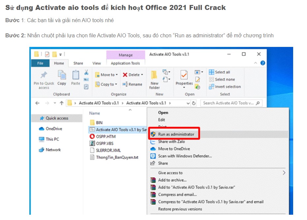
Task: Open the Properties icon in ribbon
Action: [184, 75]
